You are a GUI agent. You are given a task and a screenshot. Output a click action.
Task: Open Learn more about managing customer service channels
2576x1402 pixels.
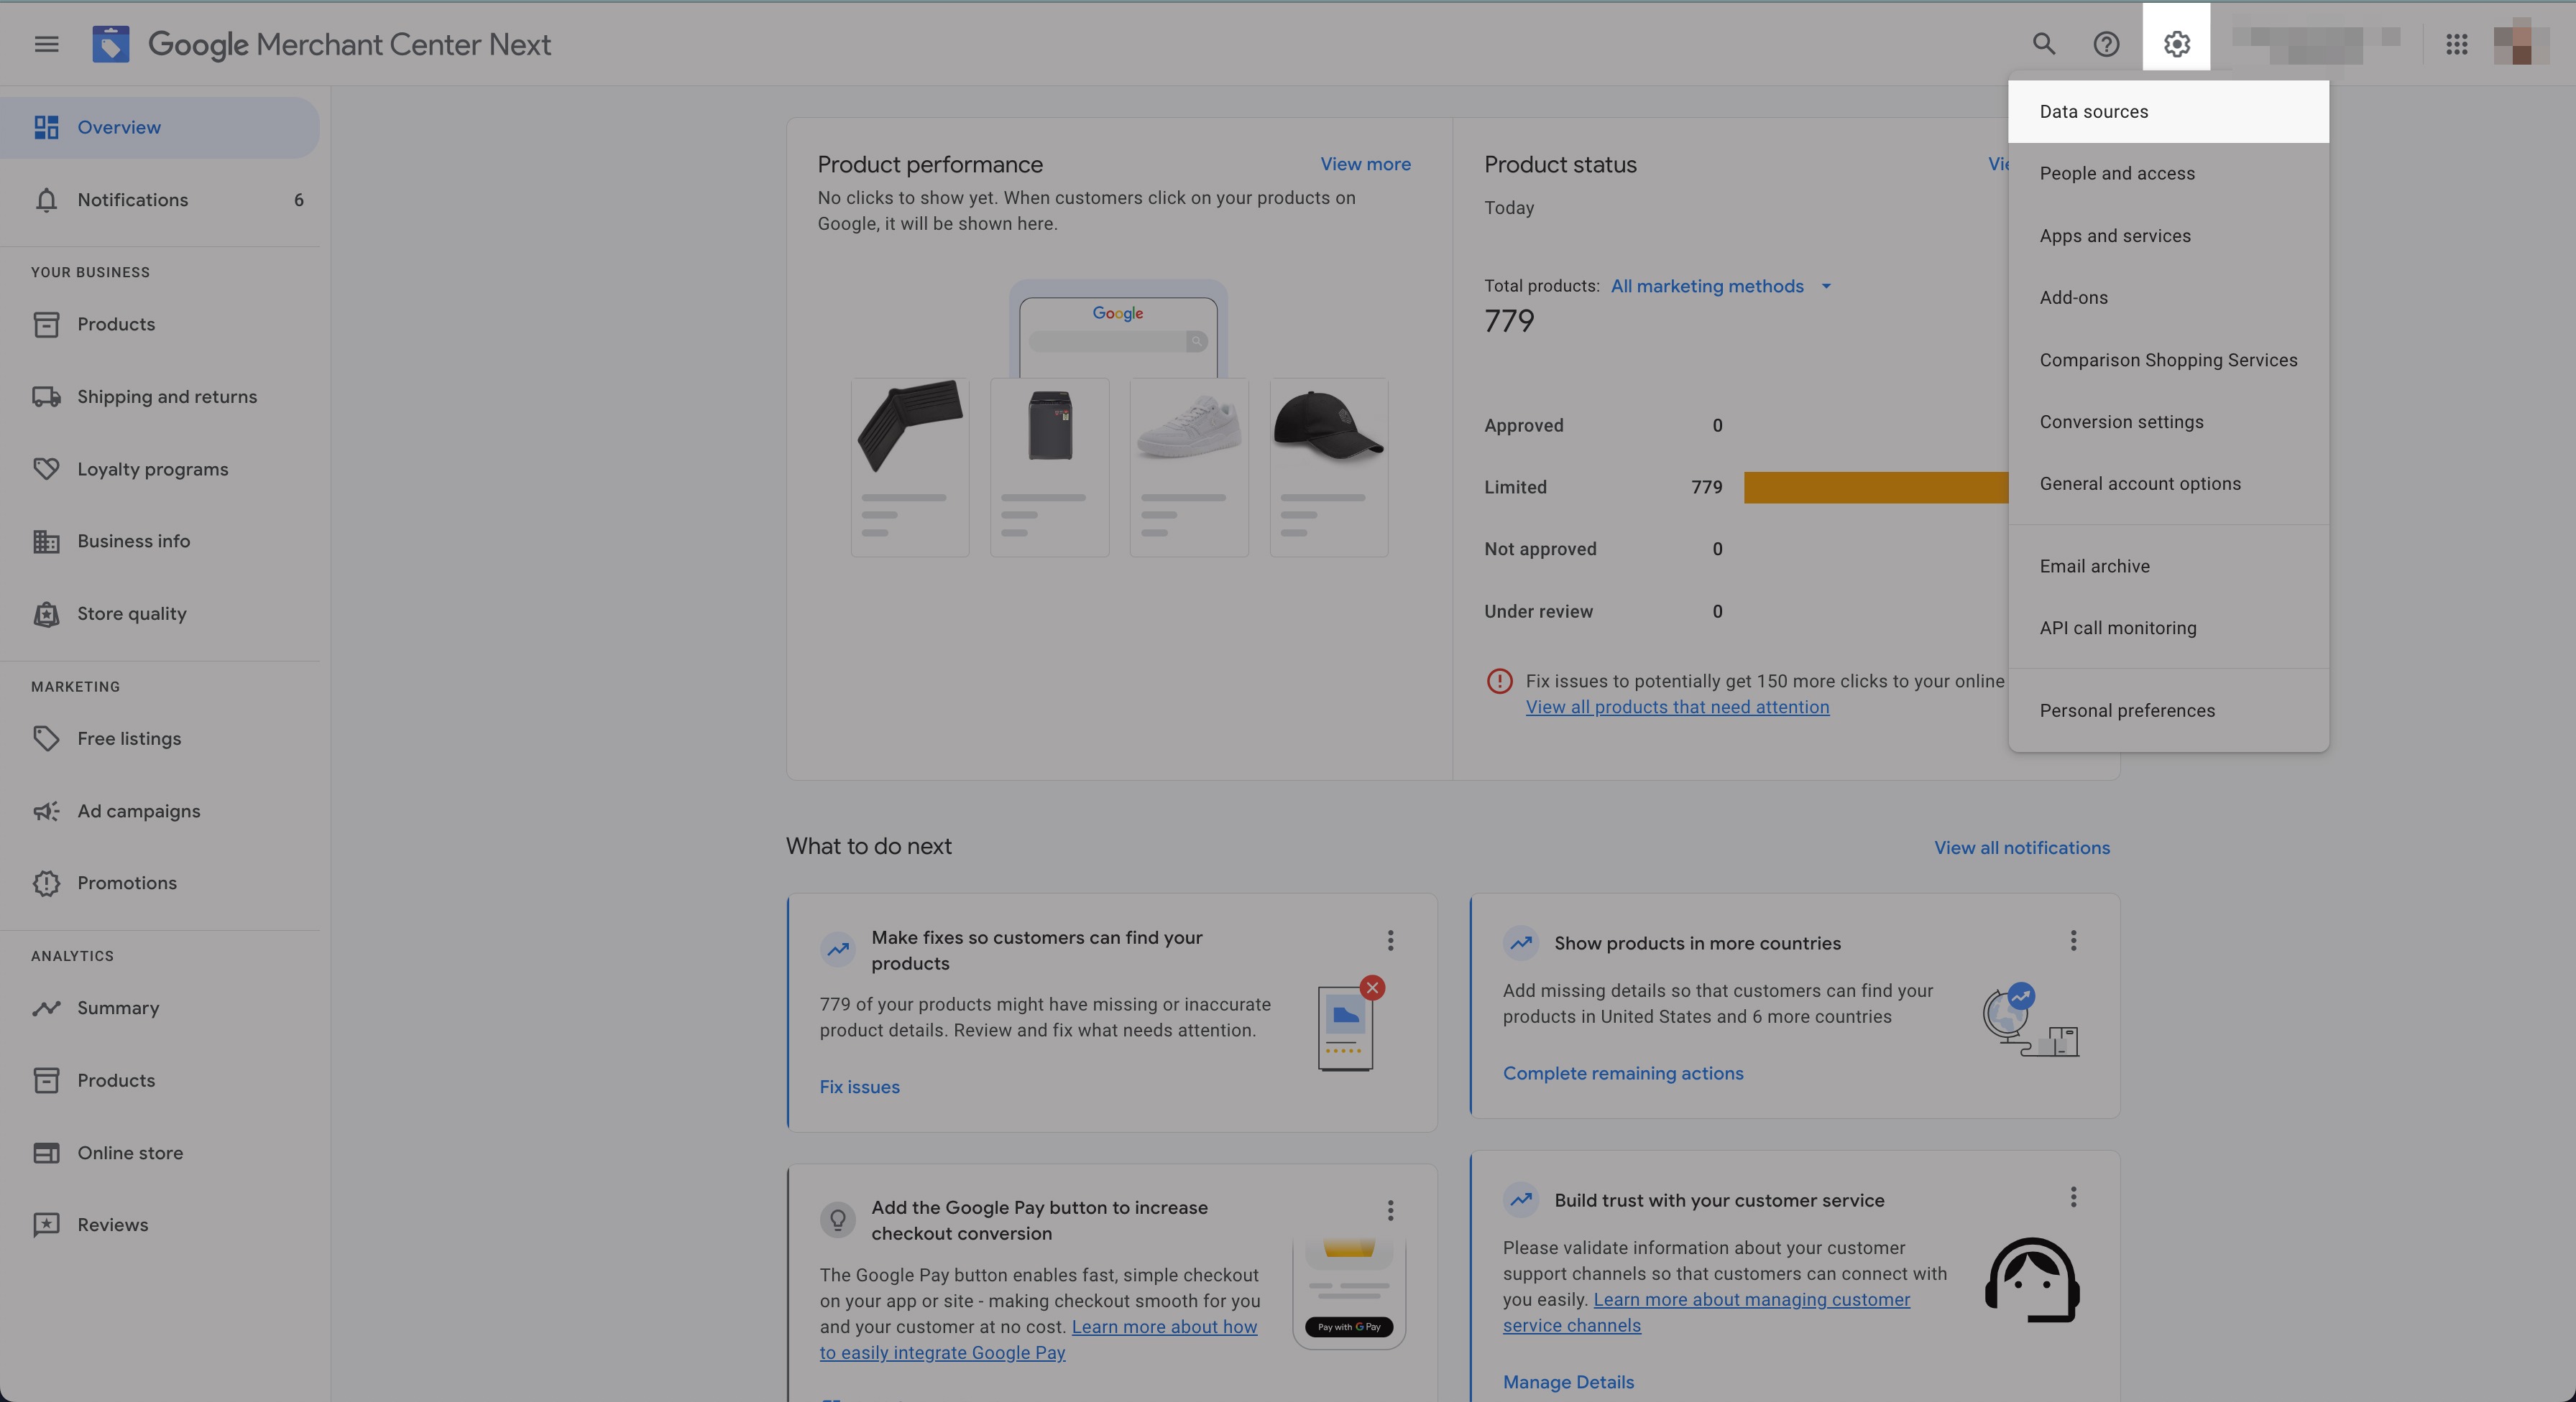[1706, 1313]
